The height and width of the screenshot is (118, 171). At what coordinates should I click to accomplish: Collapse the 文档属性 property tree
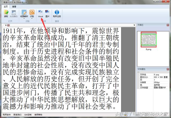click(x=138, y=72)
